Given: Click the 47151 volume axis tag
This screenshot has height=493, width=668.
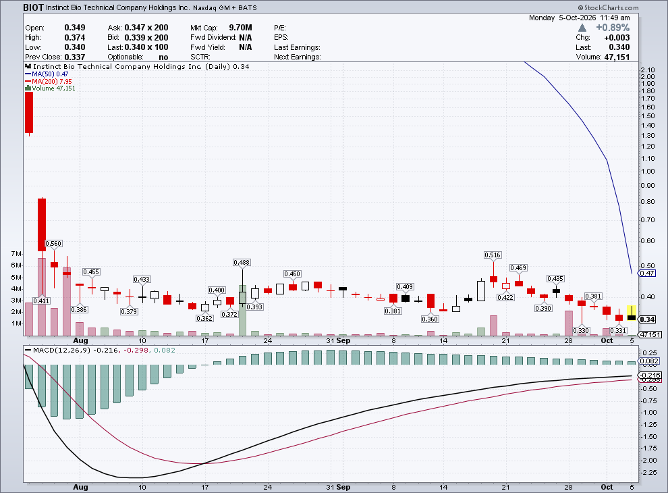Looking at the screenshot, I should point(650,335).
